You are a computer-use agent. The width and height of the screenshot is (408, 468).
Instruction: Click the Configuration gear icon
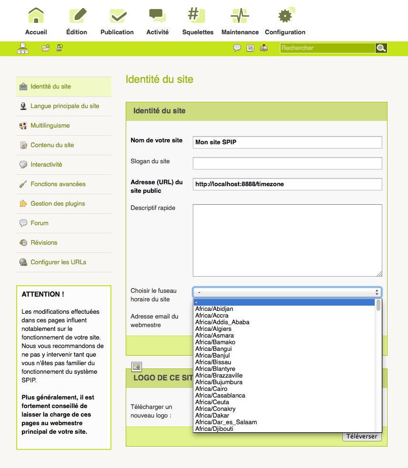pyautogui.click(x=285, y=16)
